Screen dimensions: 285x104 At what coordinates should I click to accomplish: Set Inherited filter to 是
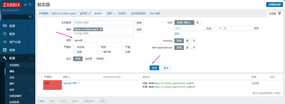click(187, 41)
